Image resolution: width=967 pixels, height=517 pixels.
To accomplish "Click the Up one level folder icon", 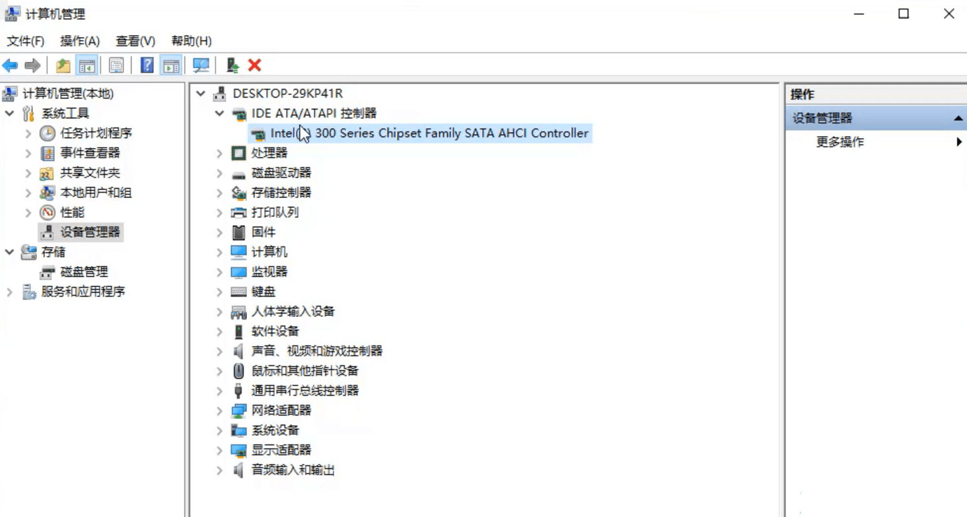I will pos(63,65).
